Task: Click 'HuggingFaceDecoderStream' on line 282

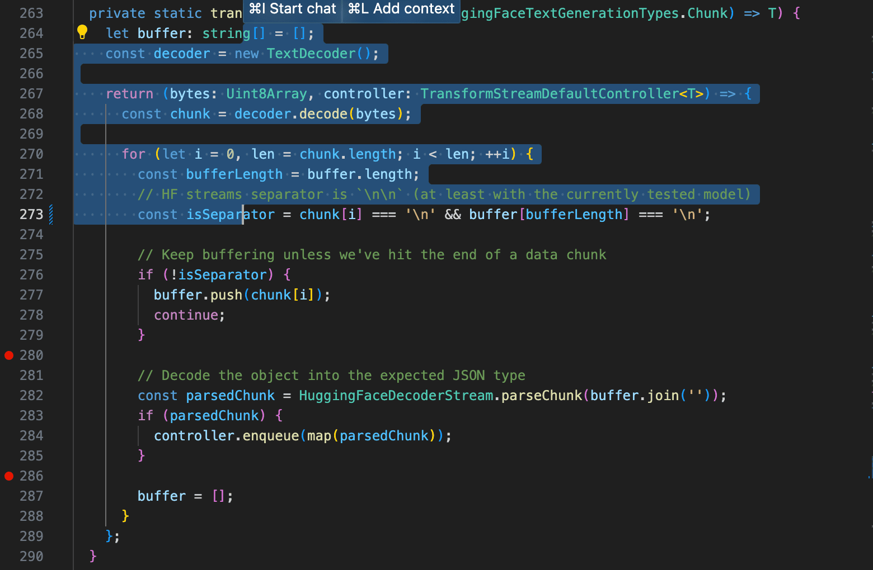Action: (396, 396)
